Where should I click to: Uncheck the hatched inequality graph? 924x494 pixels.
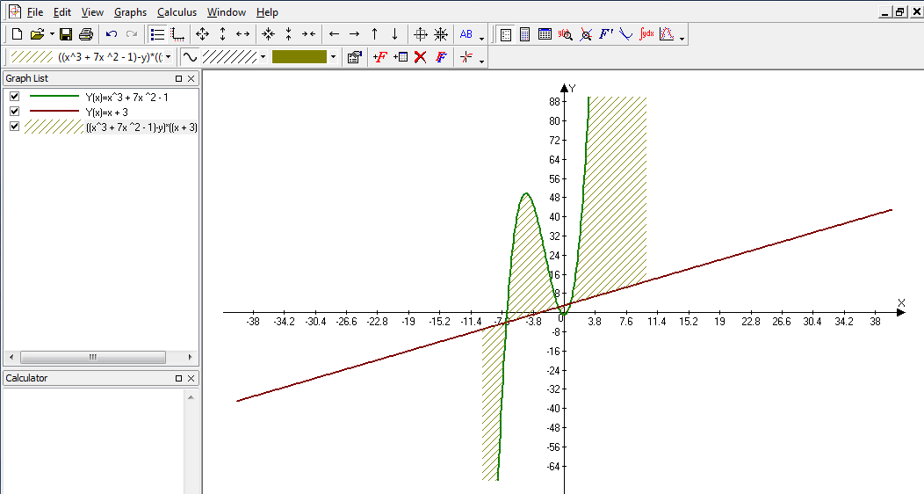15,126
